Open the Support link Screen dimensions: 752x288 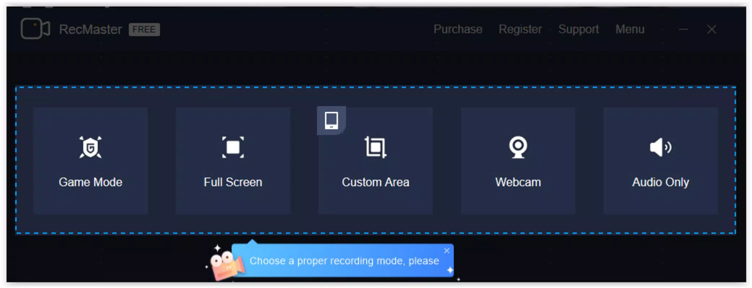(x=579, y=29)
